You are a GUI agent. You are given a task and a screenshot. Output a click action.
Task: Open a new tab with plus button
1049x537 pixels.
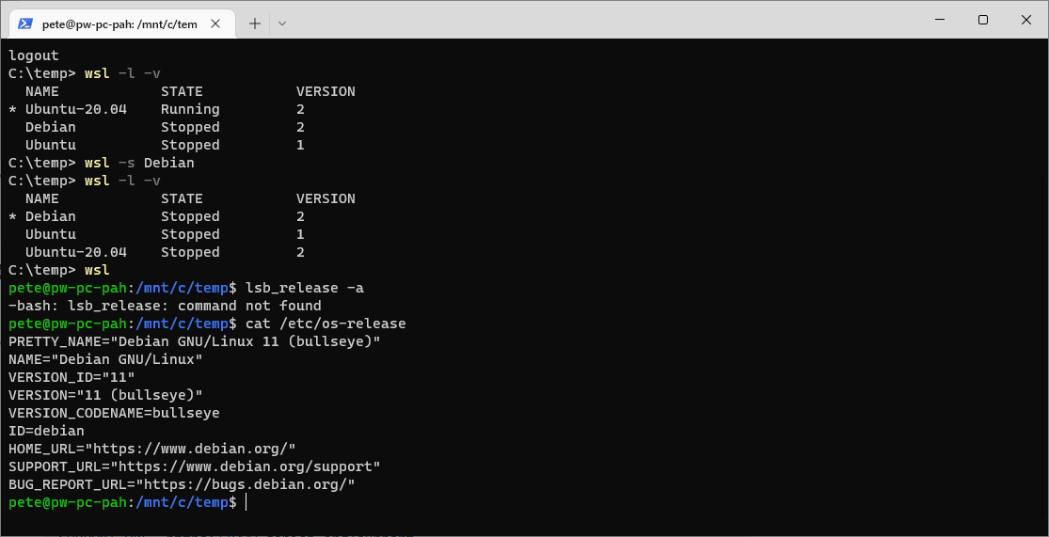pos(255,24)
